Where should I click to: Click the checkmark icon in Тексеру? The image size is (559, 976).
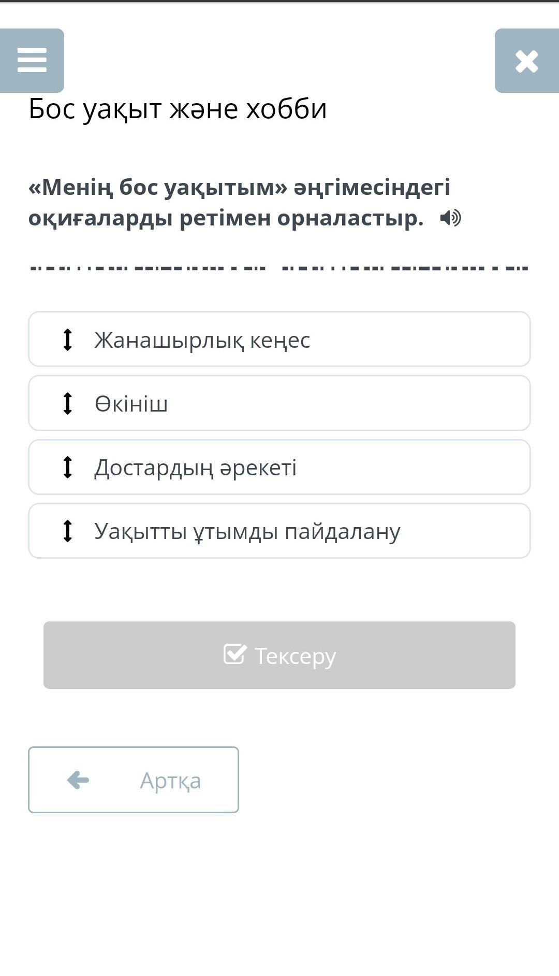tap(234, 654)
